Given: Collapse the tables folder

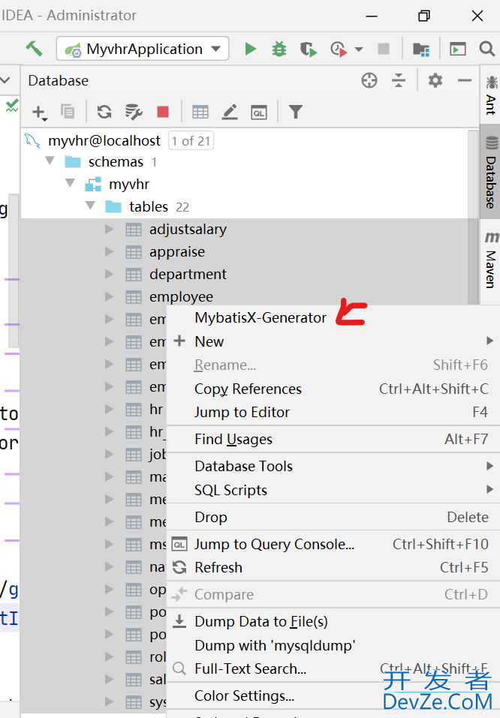Looking at the screenshot, I should click(91, 206).
